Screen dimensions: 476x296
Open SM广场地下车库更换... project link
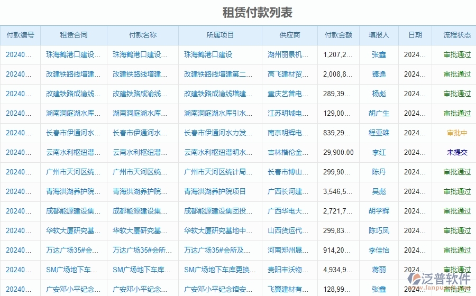click(x=220, y=270)
